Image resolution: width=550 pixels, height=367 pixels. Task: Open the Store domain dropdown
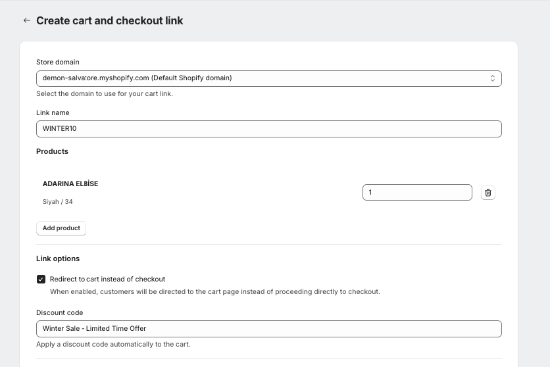coord(268,78)
